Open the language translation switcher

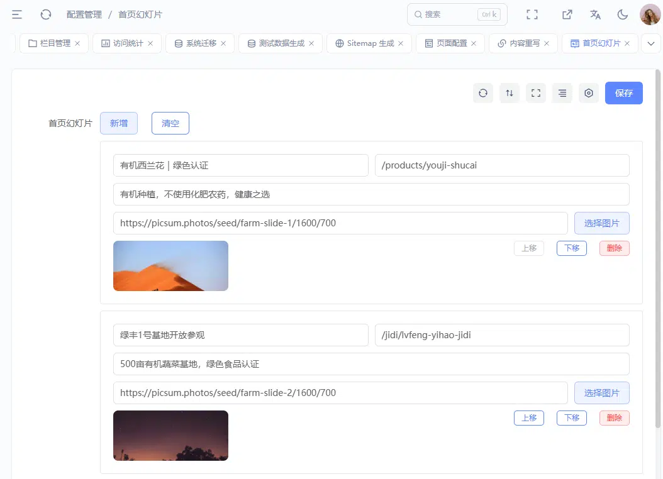click(595, 15)
